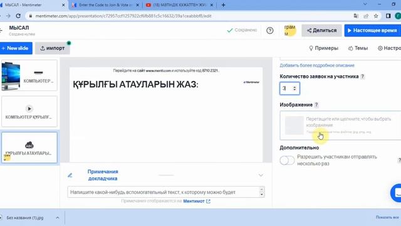This screenshot has width=401, height=226.
Task: Switch to Enter the Code to Join tab
Action: pyautogui.click(x=106, y=5)
